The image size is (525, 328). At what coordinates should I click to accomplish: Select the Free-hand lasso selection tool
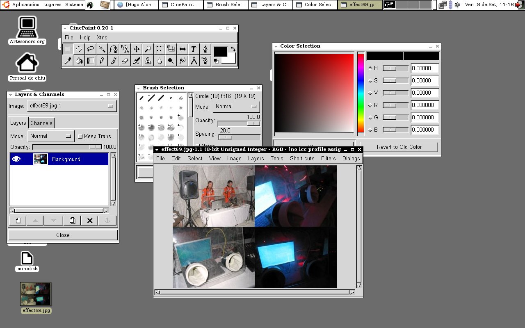coord(91,49)
